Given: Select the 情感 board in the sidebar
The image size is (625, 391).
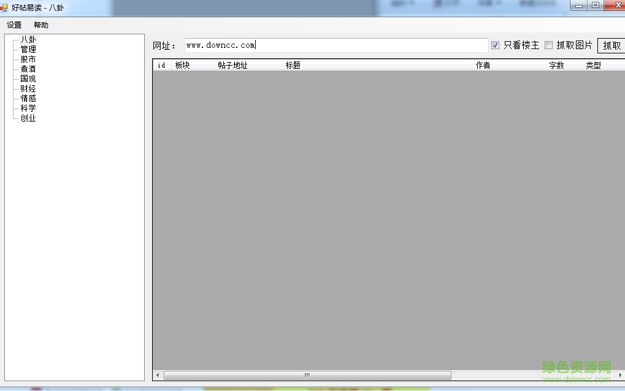Looking at the screenshot, I should [x=27, y=98].
